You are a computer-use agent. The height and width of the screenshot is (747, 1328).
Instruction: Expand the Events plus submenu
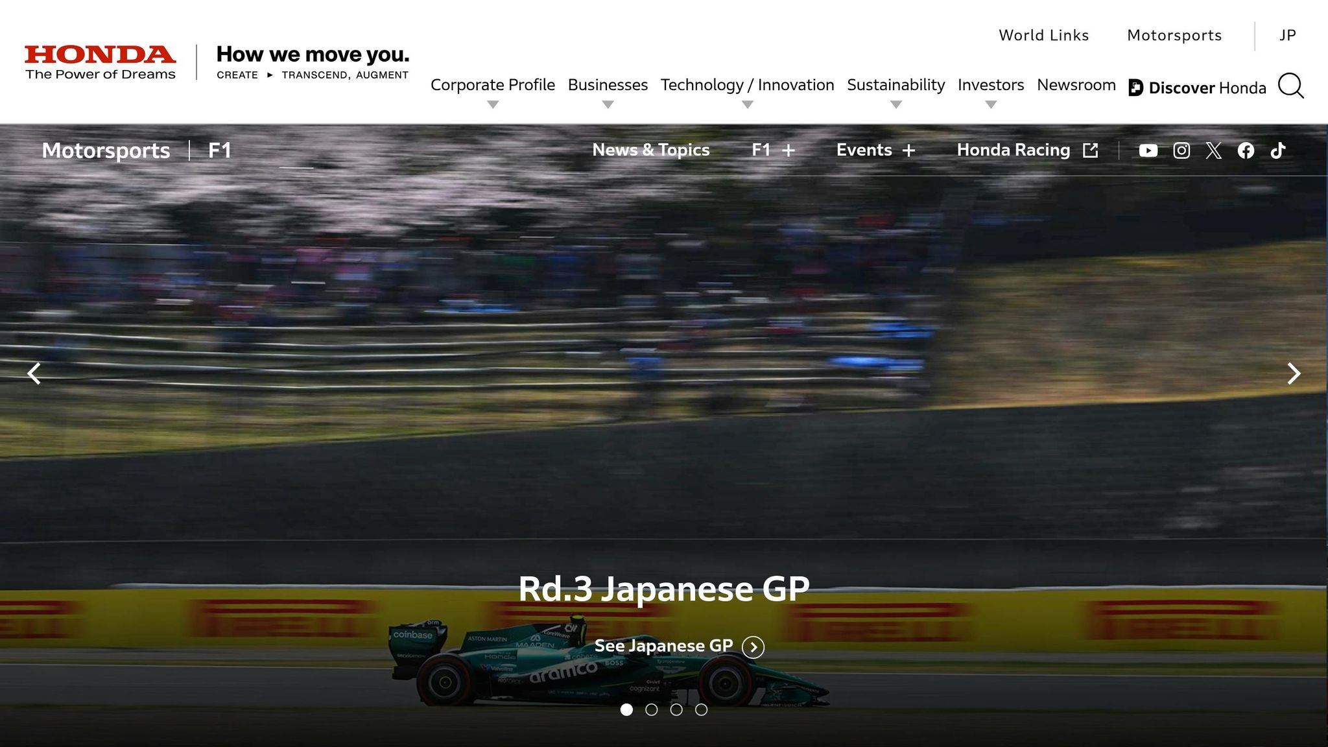tap(875, 150)
